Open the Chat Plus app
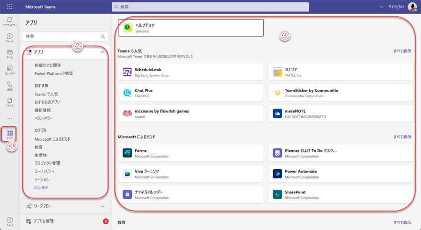 coord(191,93)
